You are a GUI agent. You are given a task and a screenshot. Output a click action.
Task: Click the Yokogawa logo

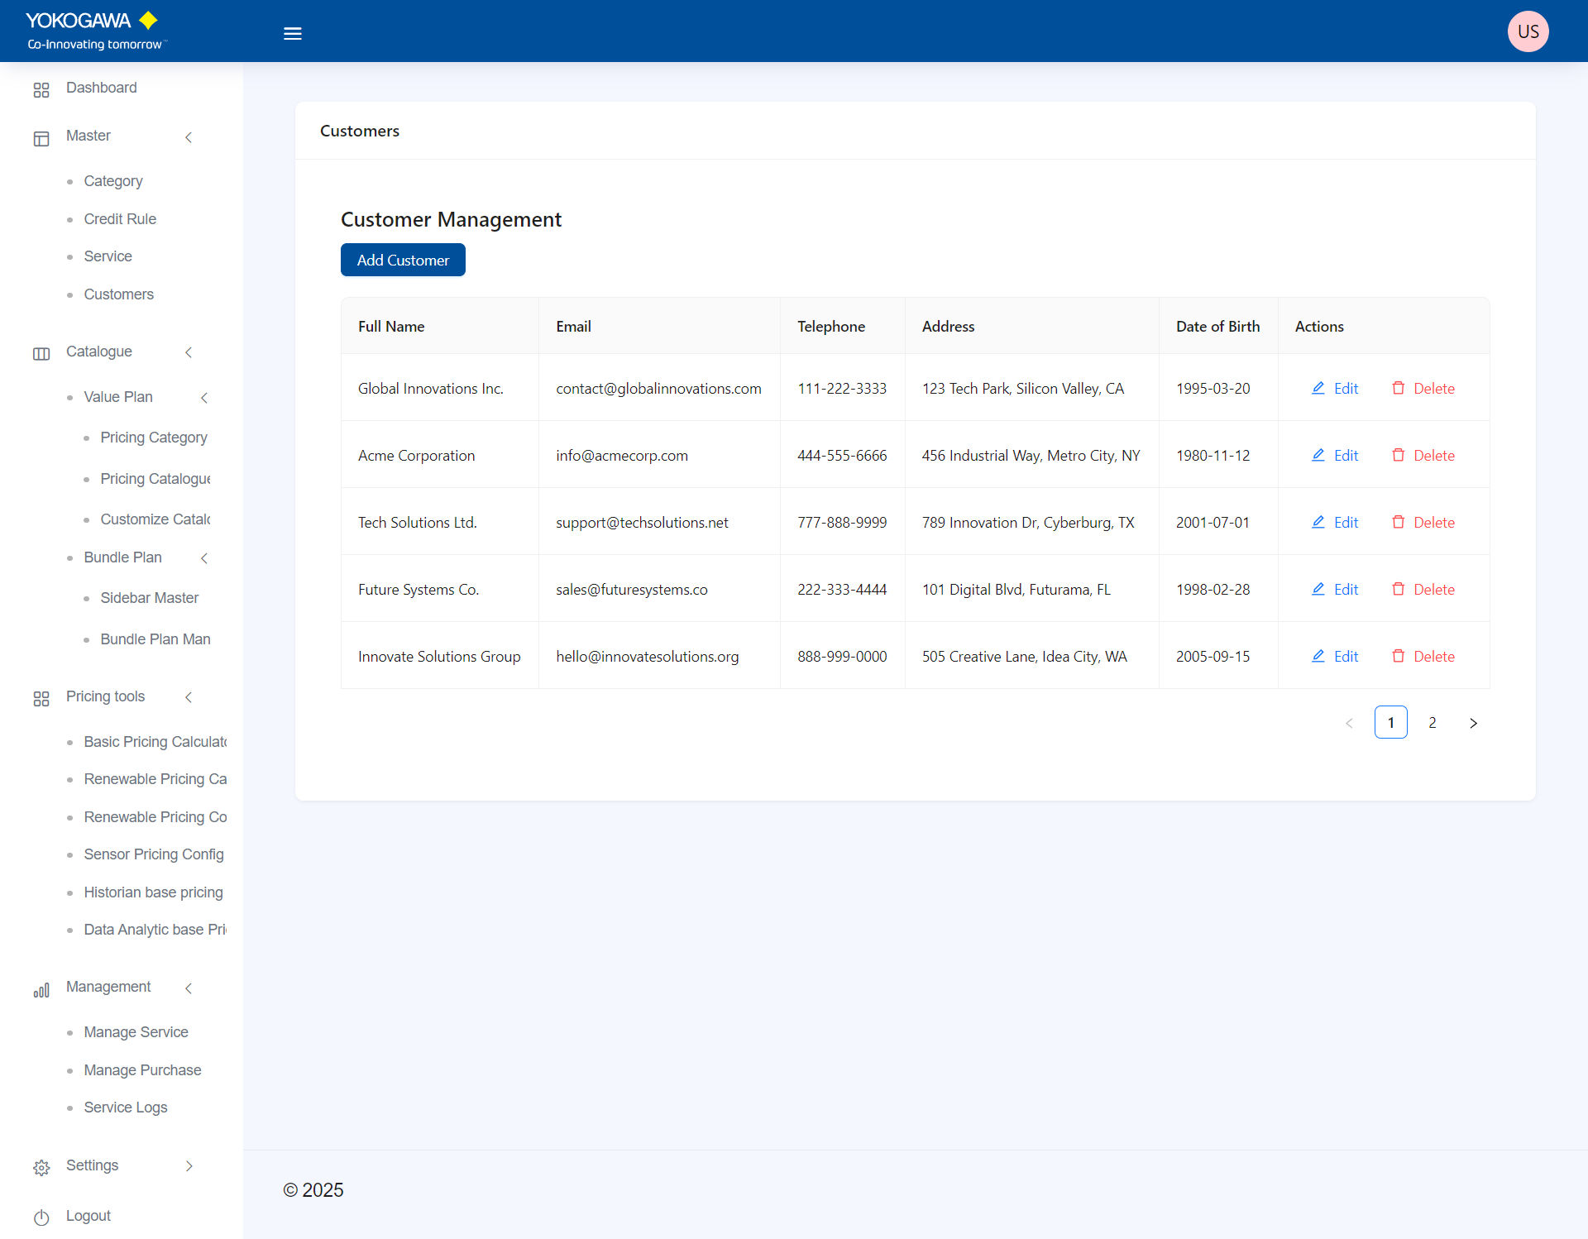93,31
